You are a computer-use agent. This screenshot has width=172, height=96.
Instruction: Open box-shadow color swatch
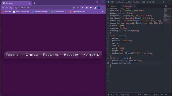(136, 18)
